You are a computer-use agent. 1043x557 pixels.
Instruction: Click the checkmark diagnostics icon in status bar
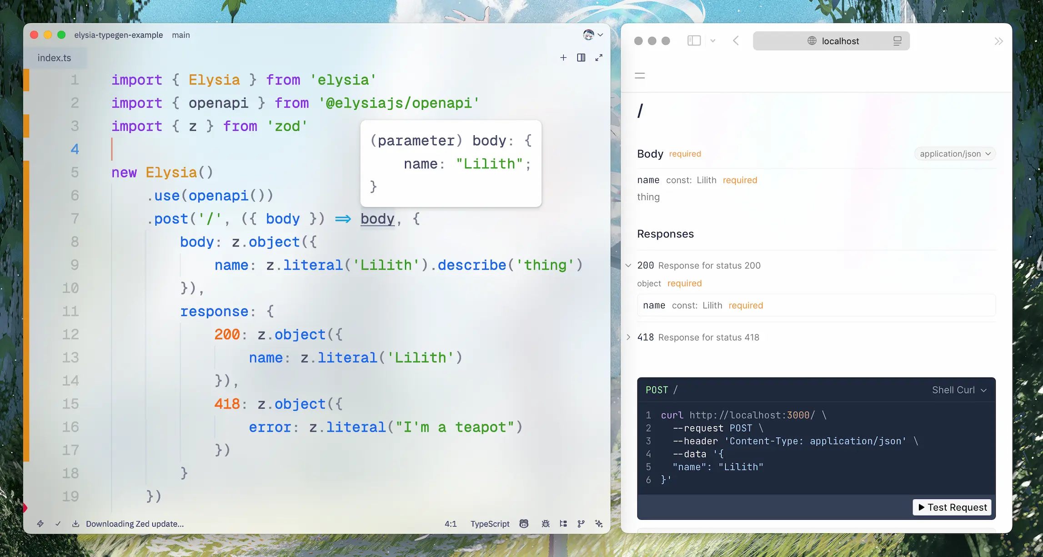[58, 523]
